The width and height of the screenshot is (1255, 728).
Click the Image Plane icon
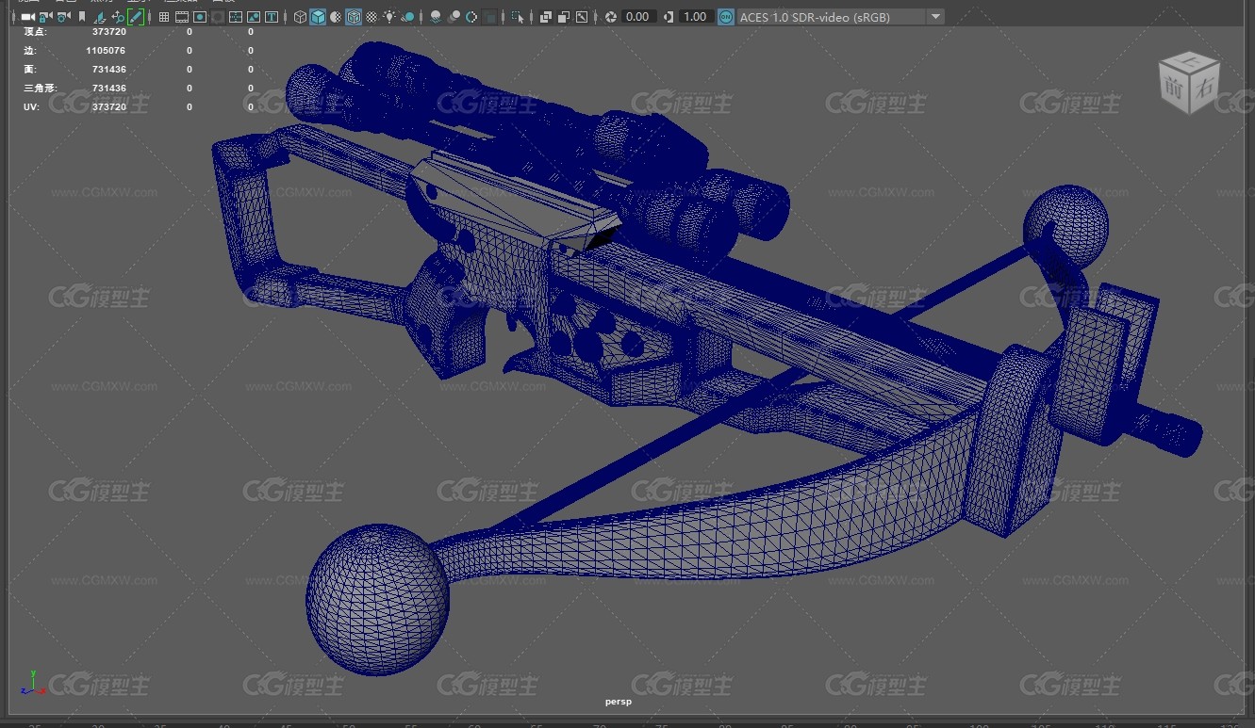100,17
